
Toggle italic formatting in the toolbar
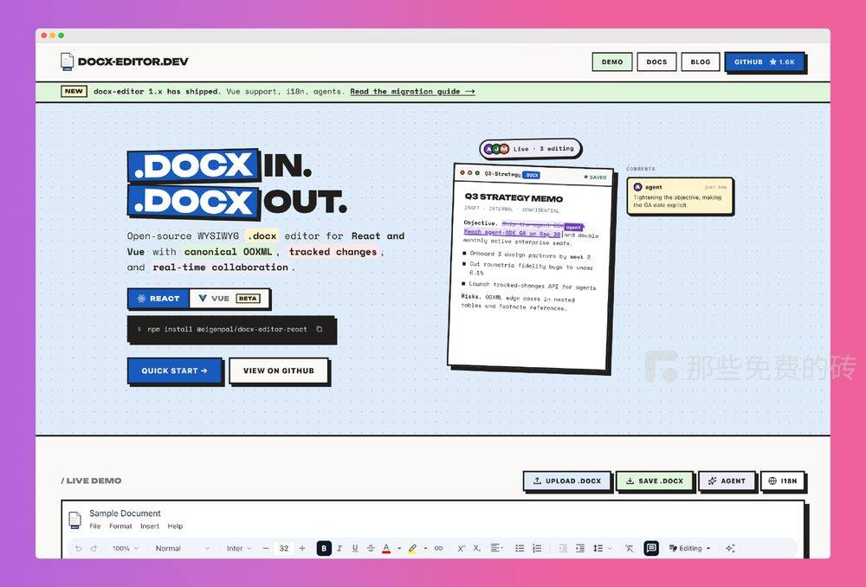[339, 548]
